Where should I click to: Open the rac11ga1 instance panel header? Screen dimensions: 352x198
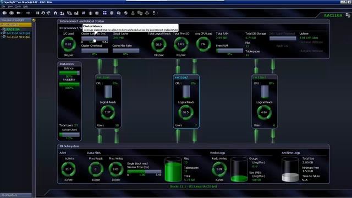click(x=108, y=77)
